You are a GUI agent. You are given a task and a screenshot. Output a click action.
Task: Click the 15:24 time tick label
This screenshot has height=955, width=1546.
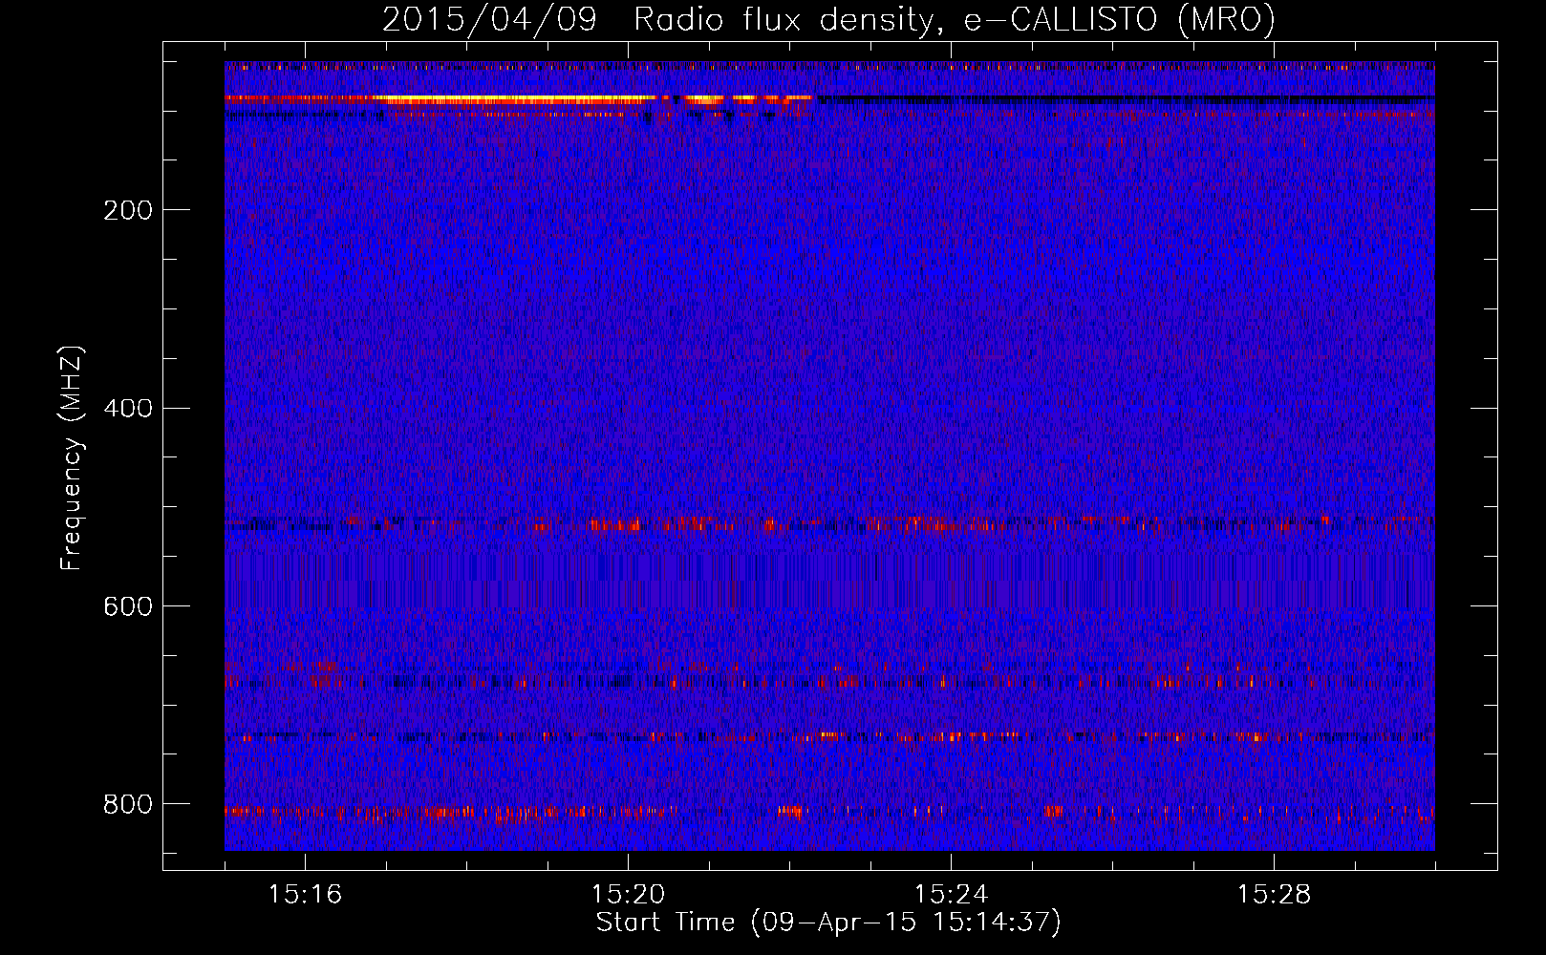pos(951,894)
